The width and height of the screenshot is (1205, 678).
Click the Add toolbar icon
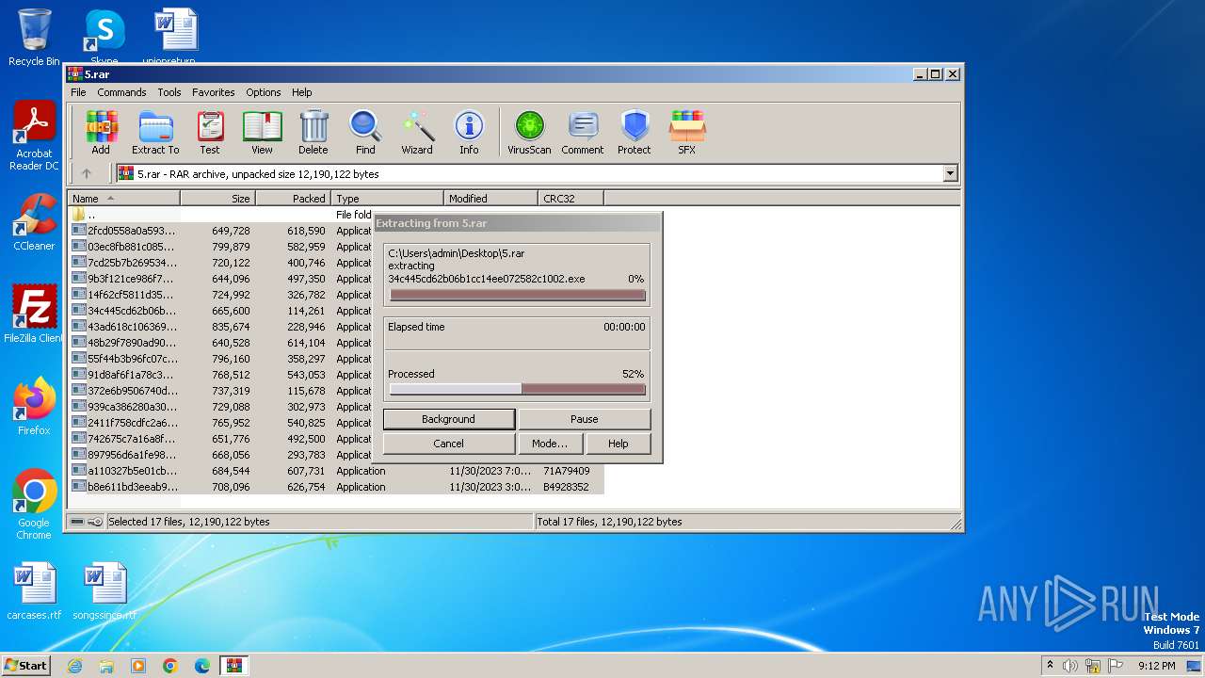(101, 132)
